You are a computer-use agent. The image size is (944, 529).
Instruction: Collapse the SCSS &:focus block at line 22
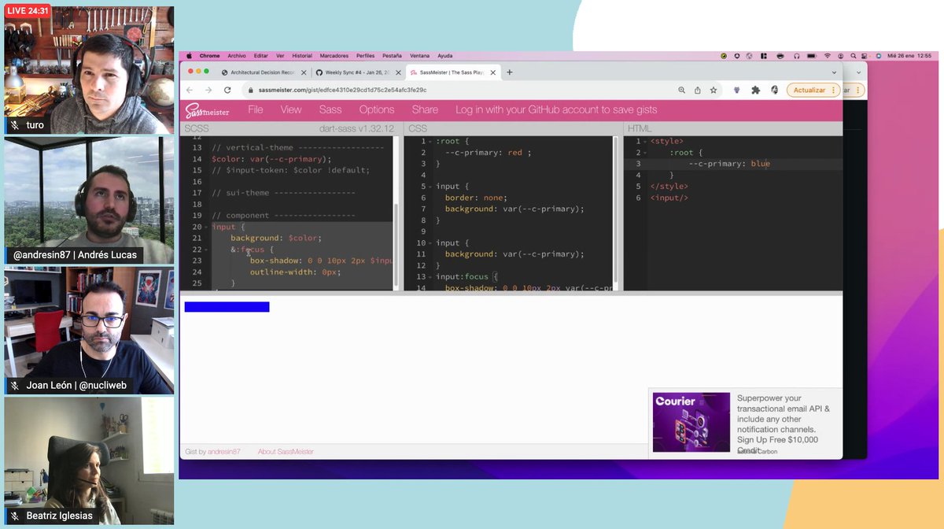208,250
